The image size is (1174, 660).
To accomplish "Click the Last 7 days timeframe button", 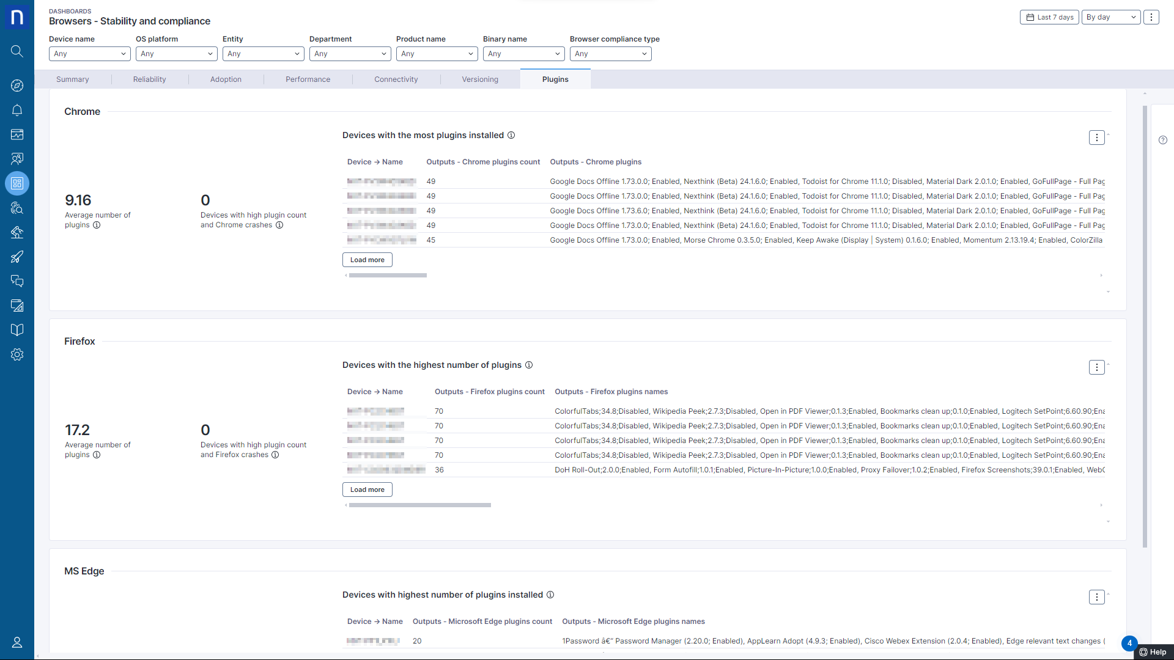I will 1049,17.
